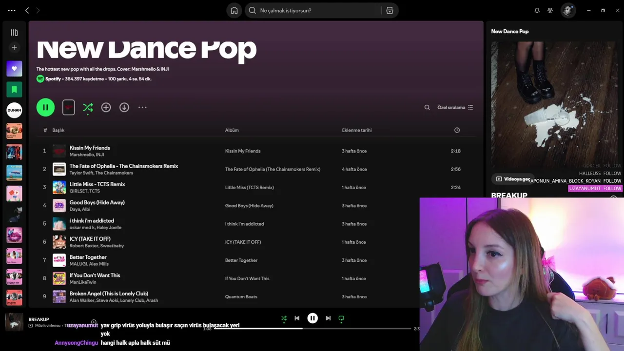Seek along the playback progress bar

point(312,329)
